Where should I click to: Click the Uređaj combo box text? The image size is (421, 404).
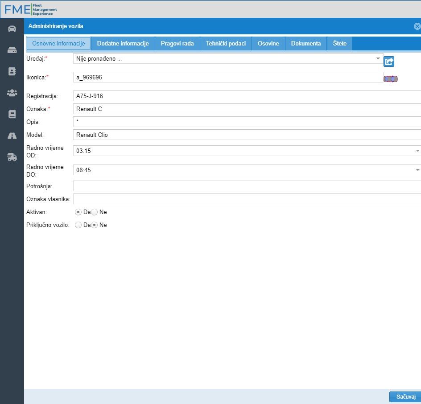[x=99, y=59]
